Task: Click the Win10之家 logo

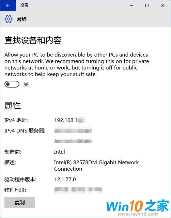Action: [138, 206]
